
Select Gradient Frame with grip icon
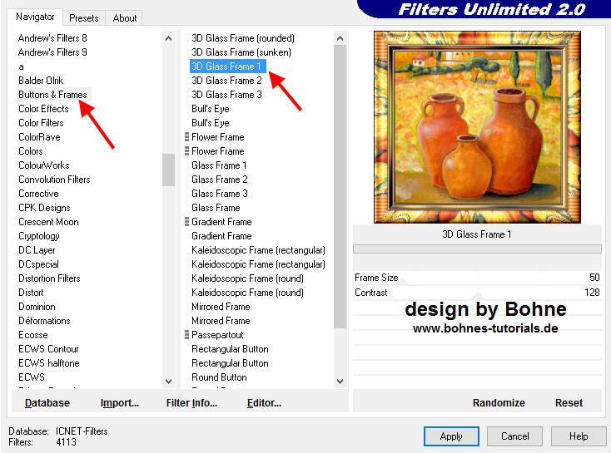(x=221, y=222)
